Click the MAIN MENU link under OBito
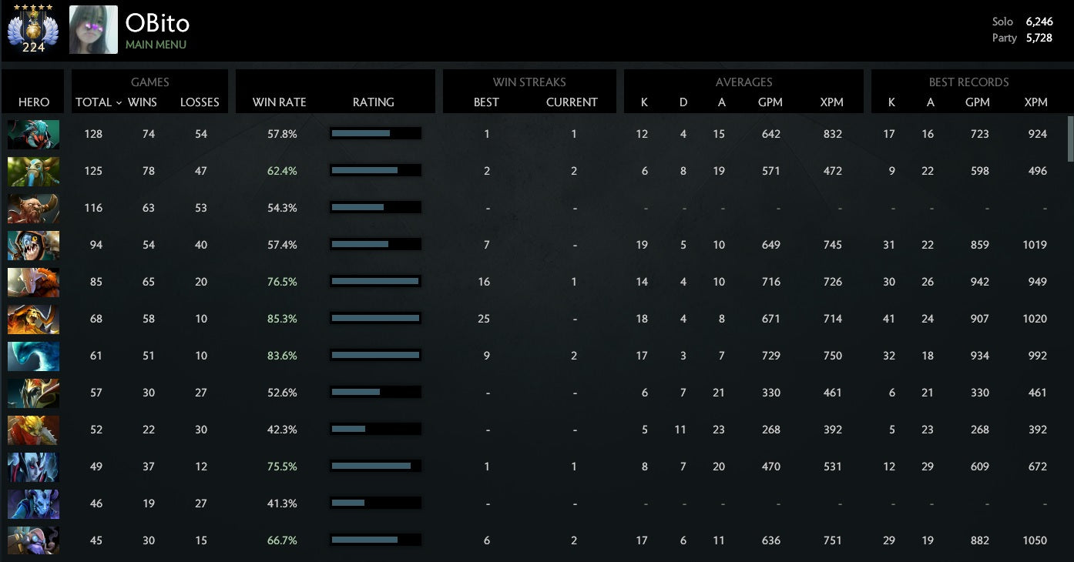 coord(156,45)
